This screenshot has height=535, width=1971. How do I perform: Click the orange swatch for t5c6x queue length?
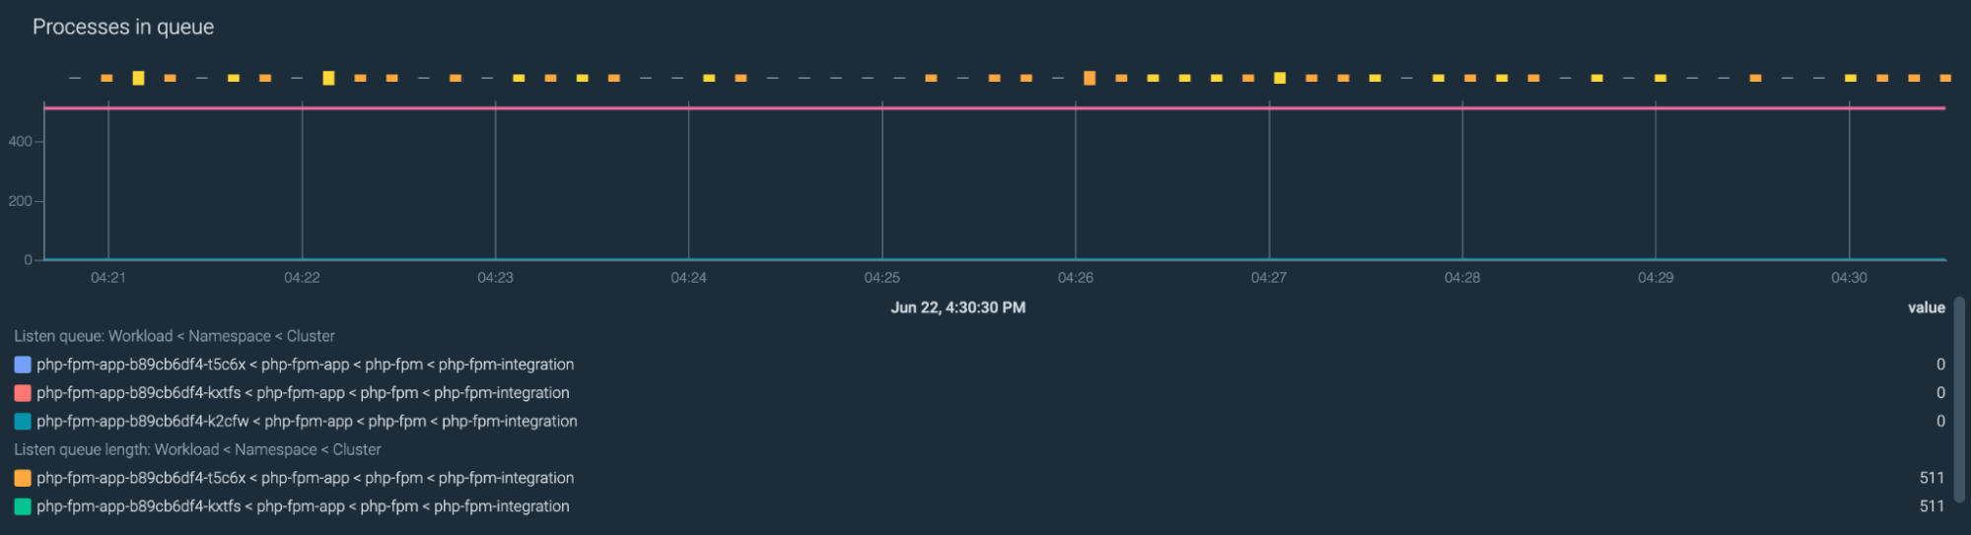click(23, 478)
